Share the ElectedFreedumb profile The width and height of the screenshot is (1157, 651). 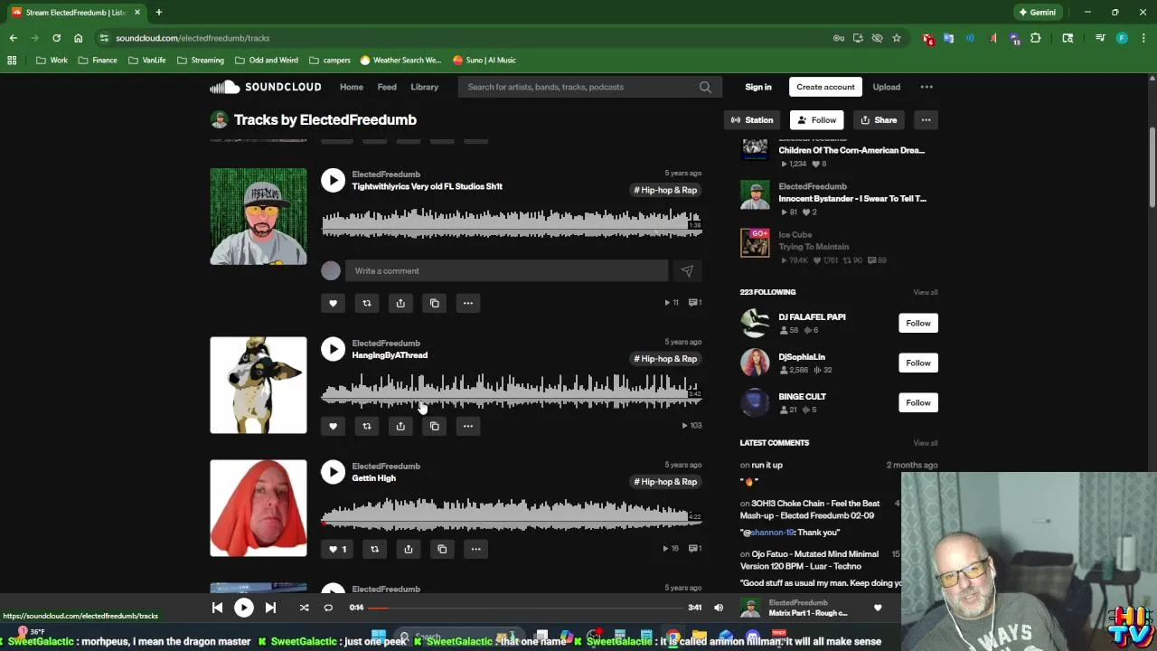pos(879,120)
